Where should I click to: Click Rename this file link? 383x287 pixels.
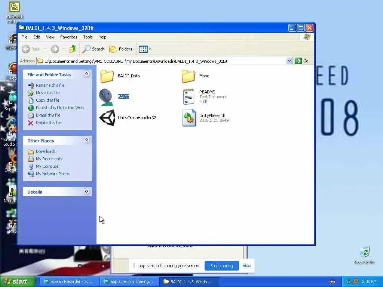tap(50, 85)
